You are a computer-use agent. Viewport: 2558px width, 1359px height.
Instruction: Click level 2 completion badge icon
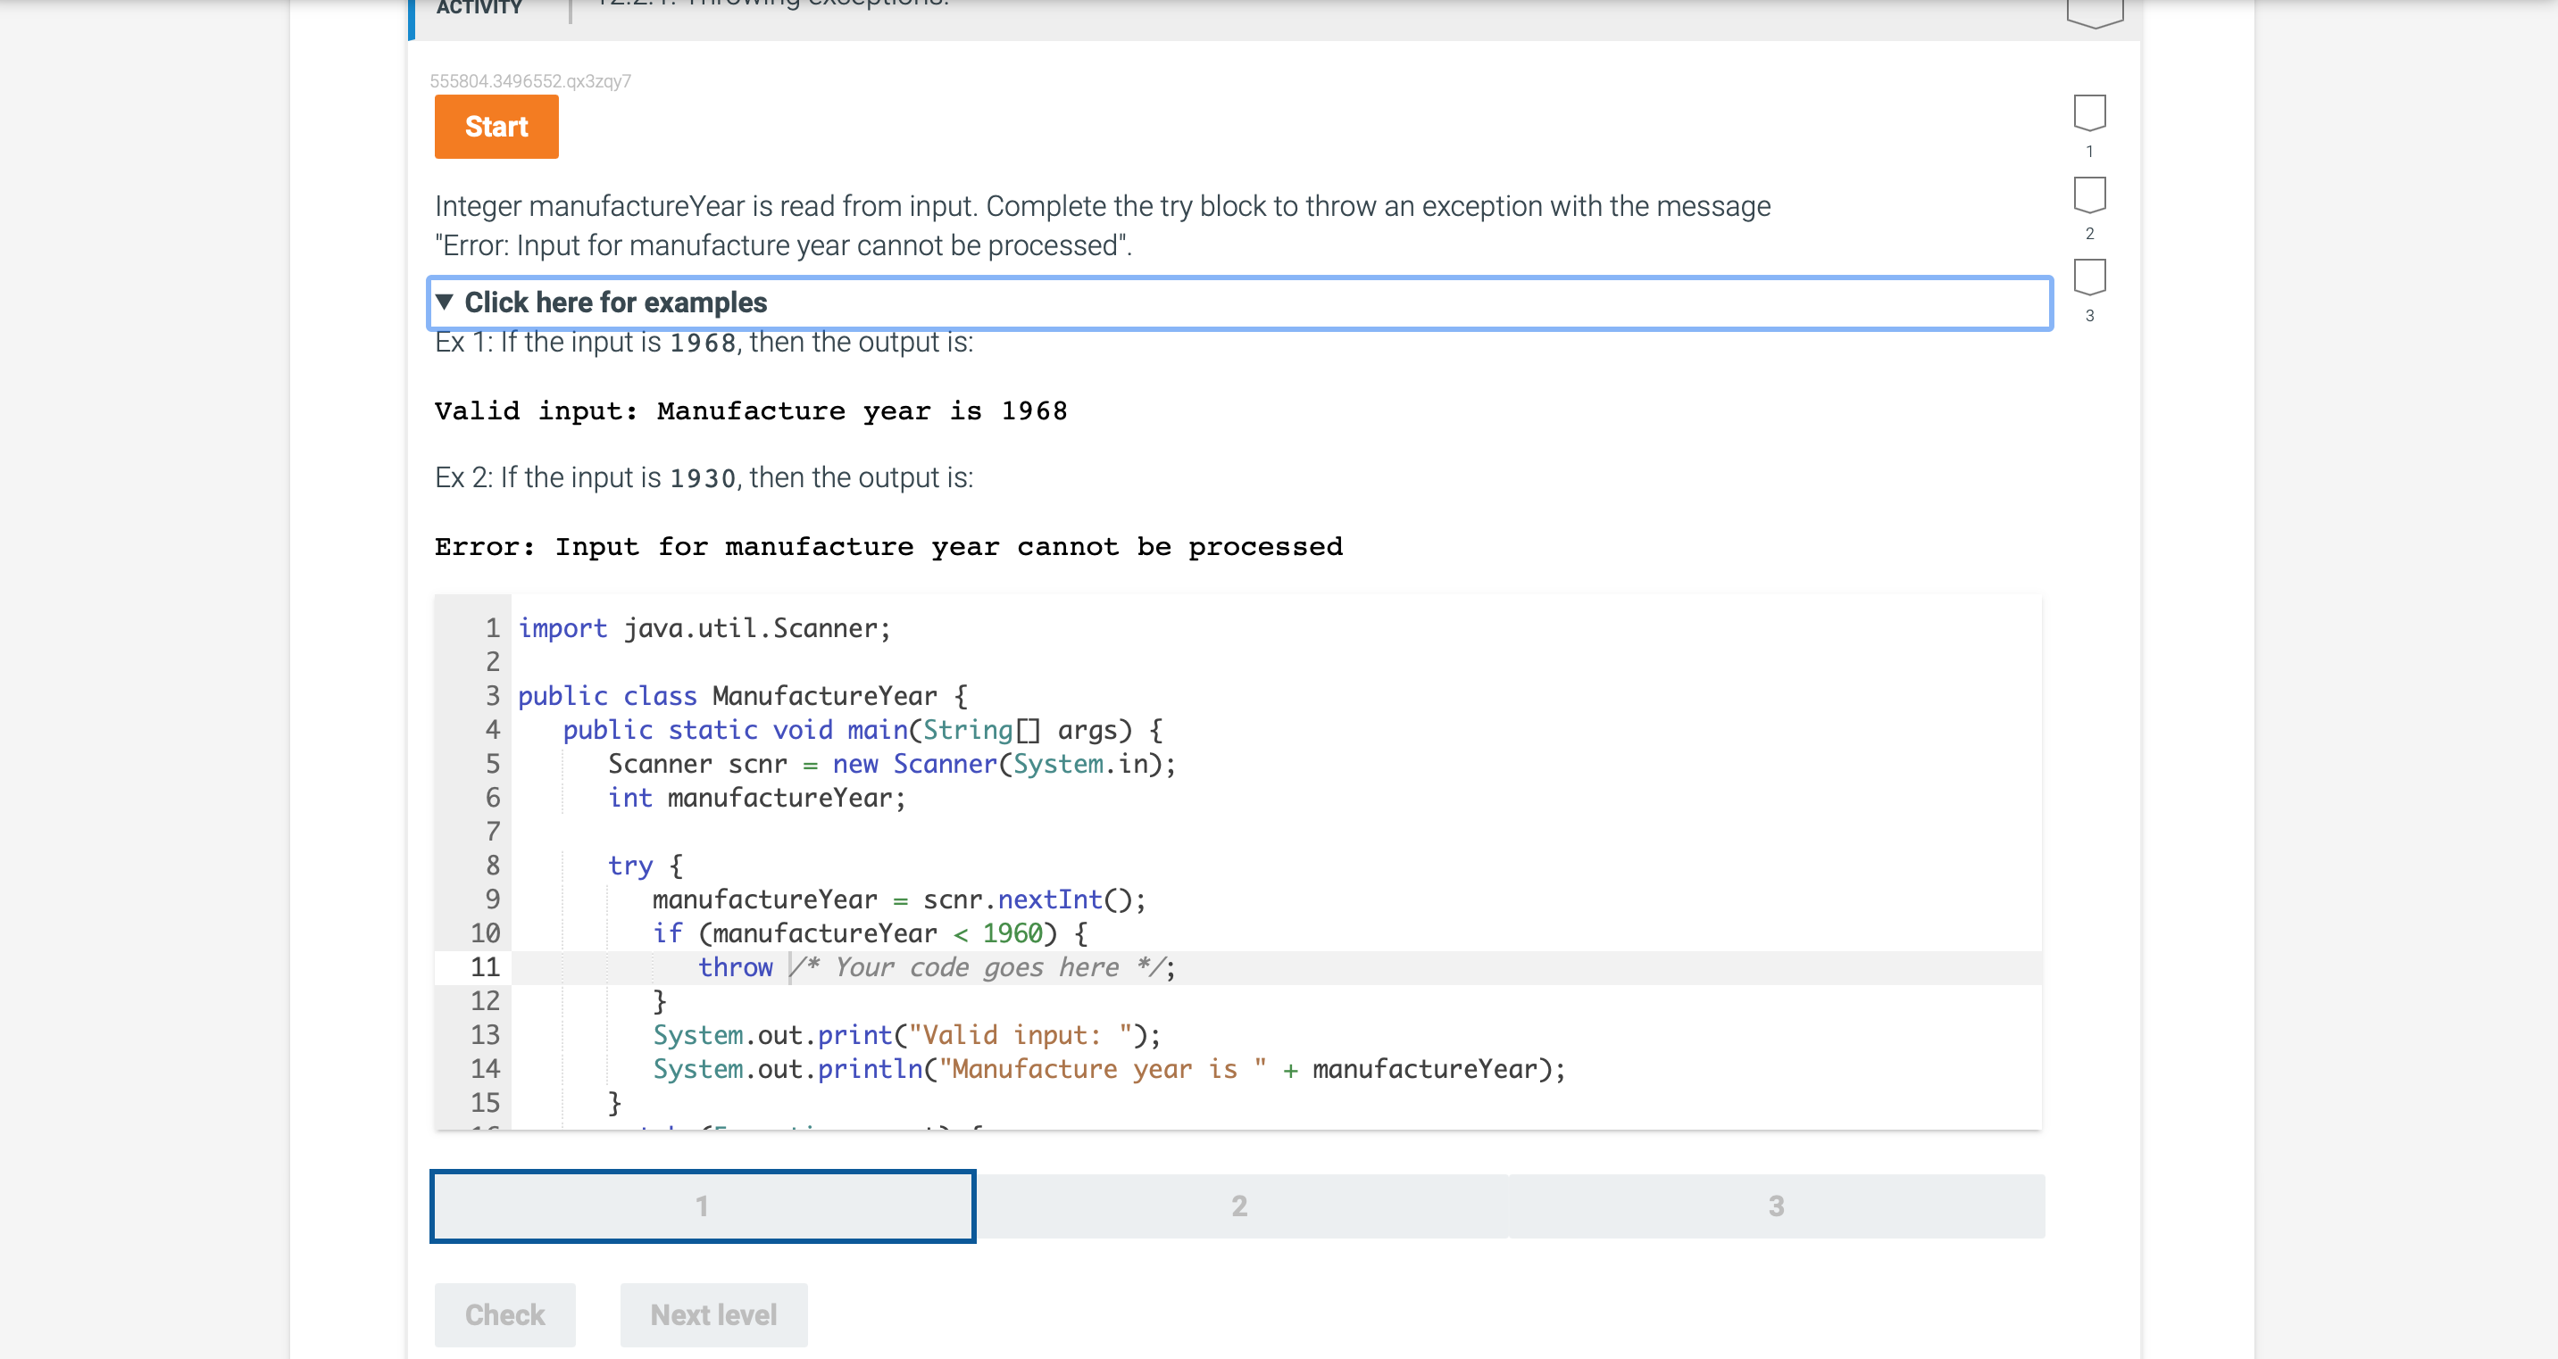click(2089, 195)
